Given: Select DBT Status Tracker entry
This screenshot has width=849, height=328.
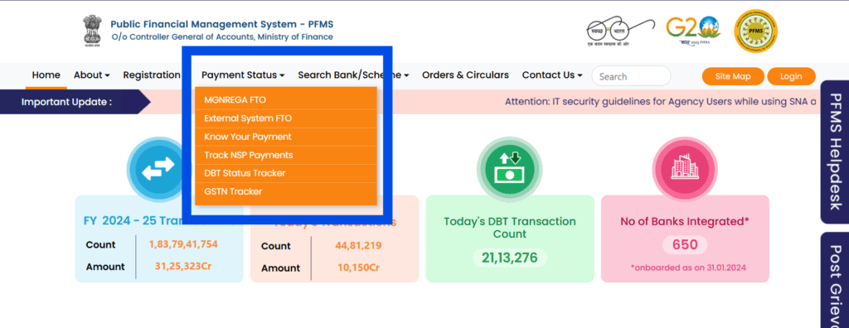Looking at the screenshot, I should [286, 174].
